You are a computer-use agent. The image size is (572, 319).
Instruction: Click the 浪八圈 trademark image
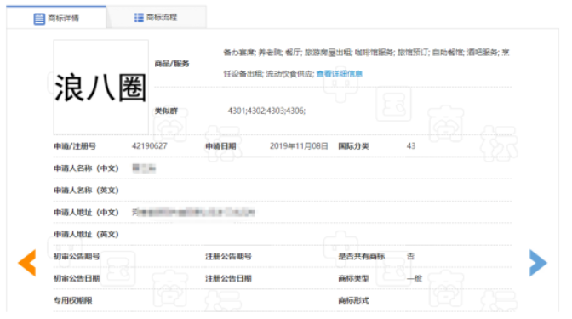click(100, 87)
